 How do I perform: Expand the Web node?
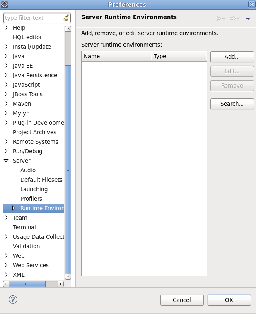(6, 256)
